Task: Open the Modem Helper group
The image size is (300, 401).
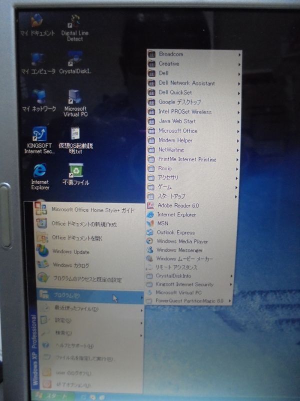Action: [x=193, y=140]
